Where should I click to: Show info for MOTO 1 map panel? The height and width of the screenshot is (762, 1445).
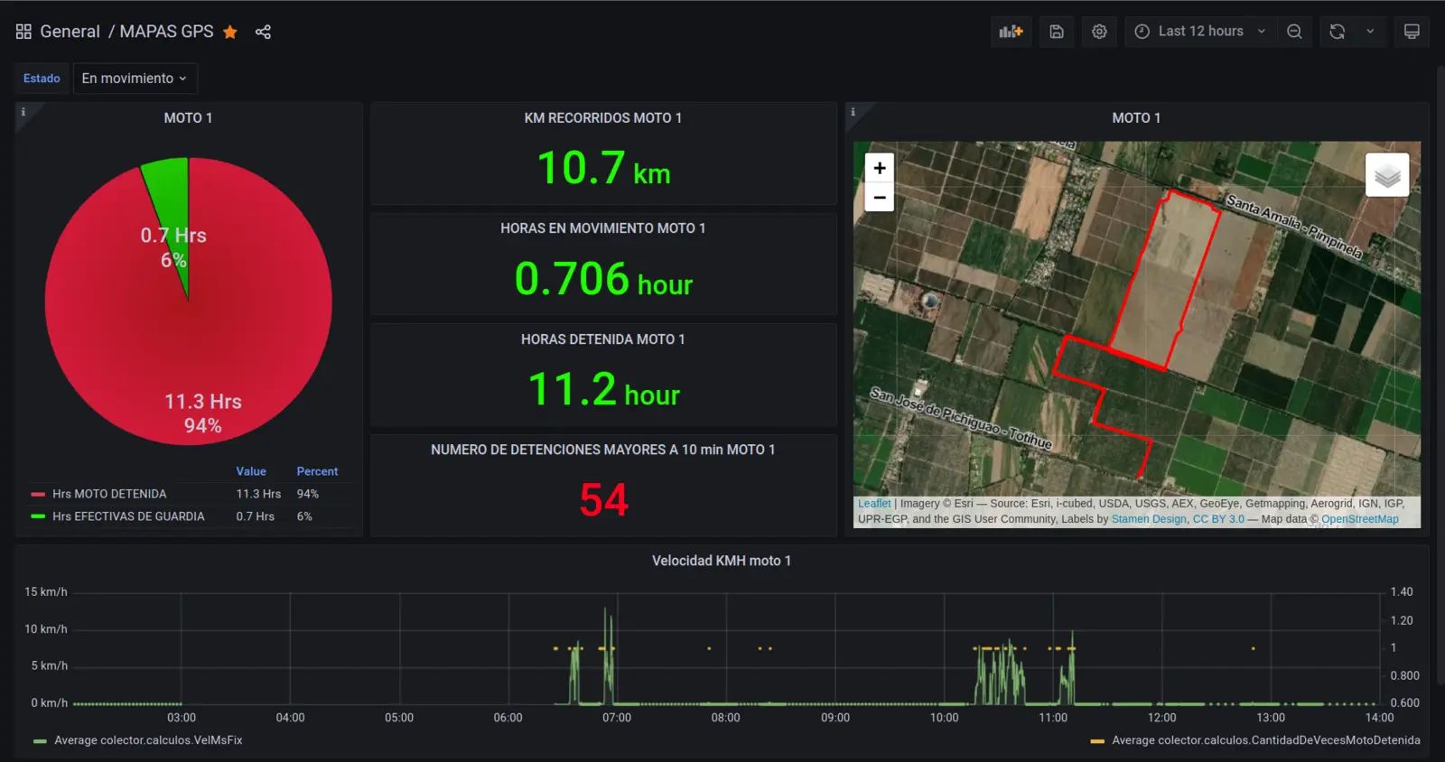tap(853, 112)
